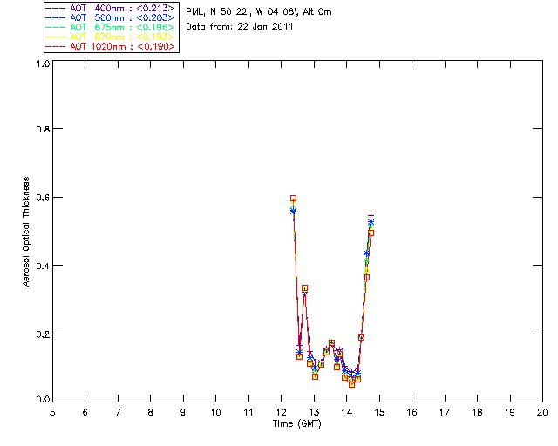Click the 'Time (GMT)' axis label

[x=297, y=424]
